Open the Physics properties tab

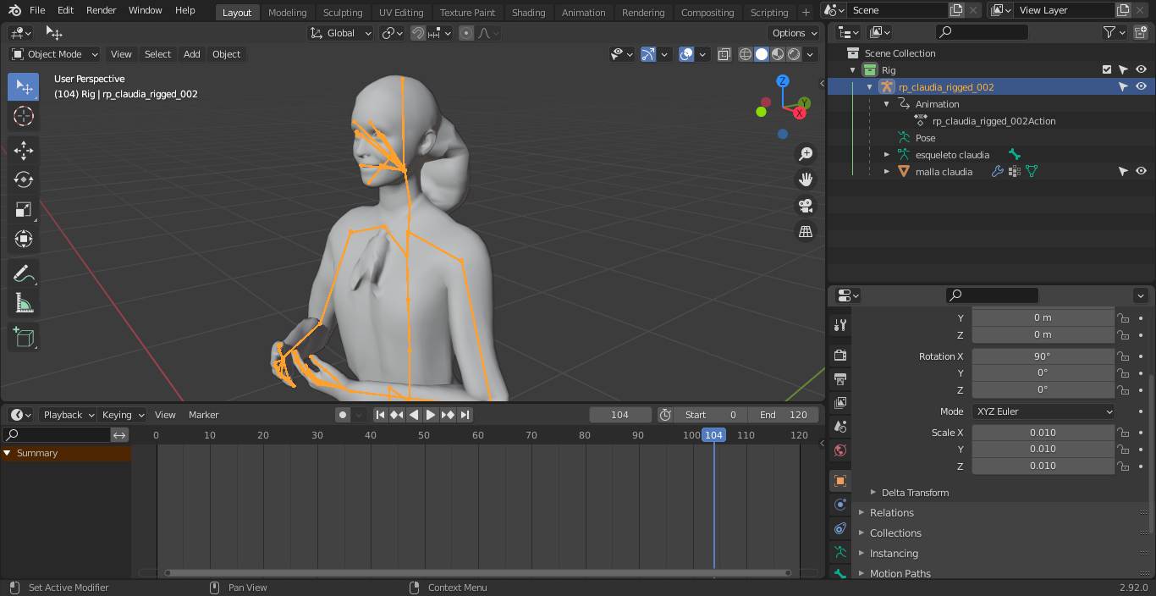click(839, 505)
